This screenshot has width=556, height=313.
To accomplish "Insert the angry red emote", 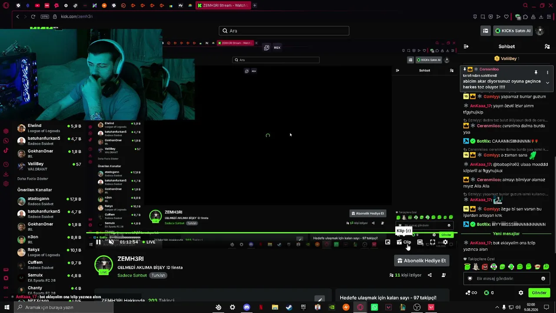I will [485, 266].
